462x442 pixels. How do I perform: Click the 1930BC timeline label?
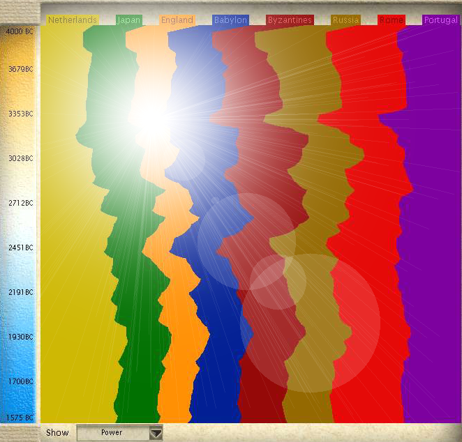(x=18, y=337)
